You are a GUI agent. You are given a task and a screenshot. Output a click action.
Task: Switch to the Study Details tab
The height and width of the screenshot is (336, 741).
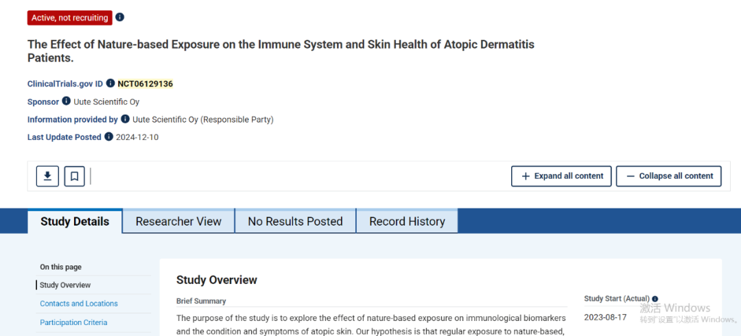[x=75, y=221]
